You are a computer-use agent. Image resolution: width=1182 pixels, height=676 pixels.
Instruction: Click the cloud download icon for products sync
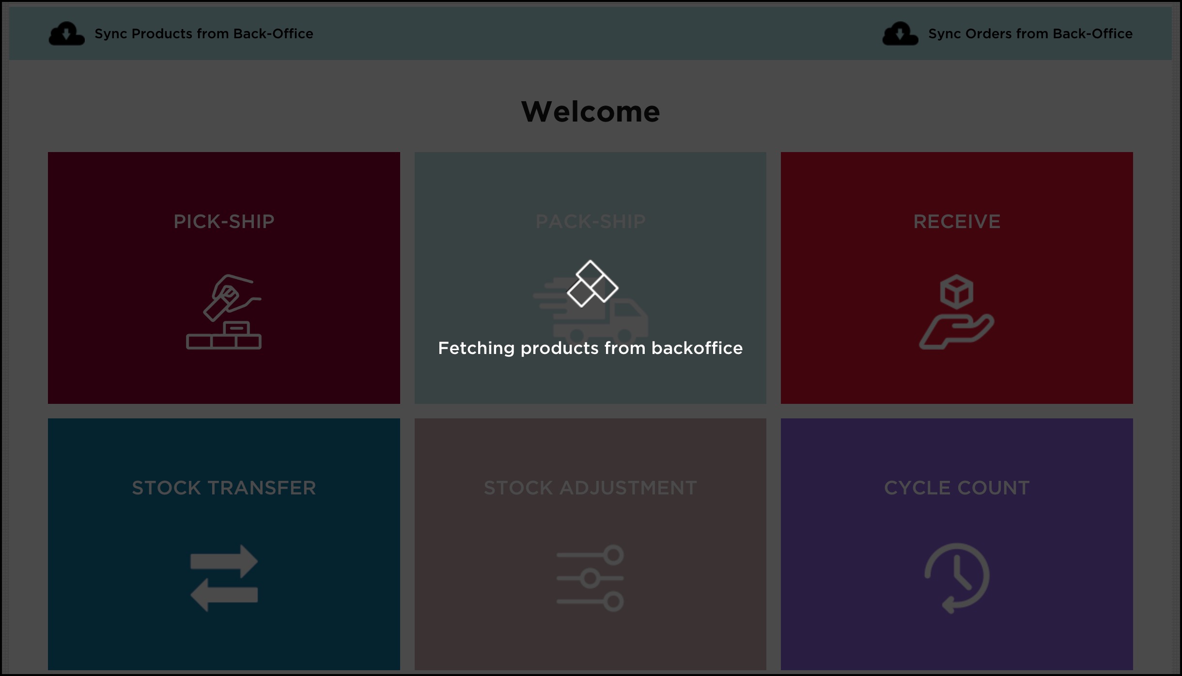tap(66, 34)
